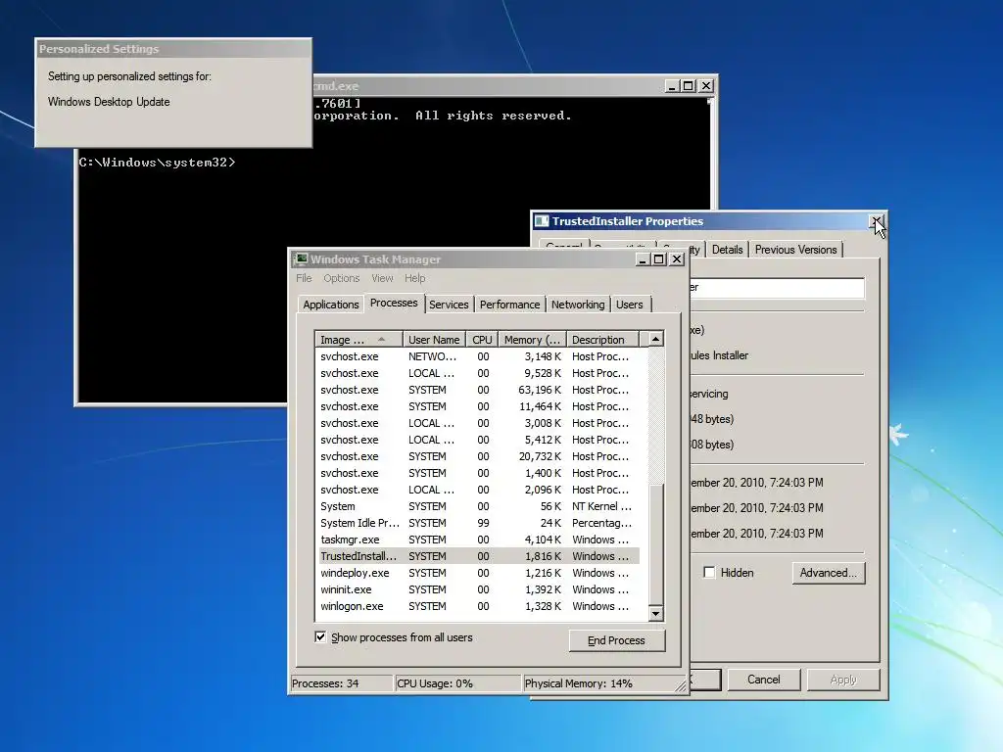Select the System process with 56 K memory
1003x752 pixels.
tap(478, 506)
